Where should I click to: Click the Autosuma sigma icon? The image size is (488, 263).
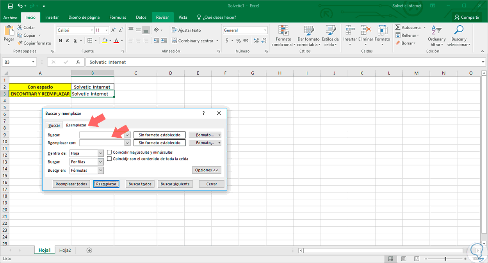[398, 28]
